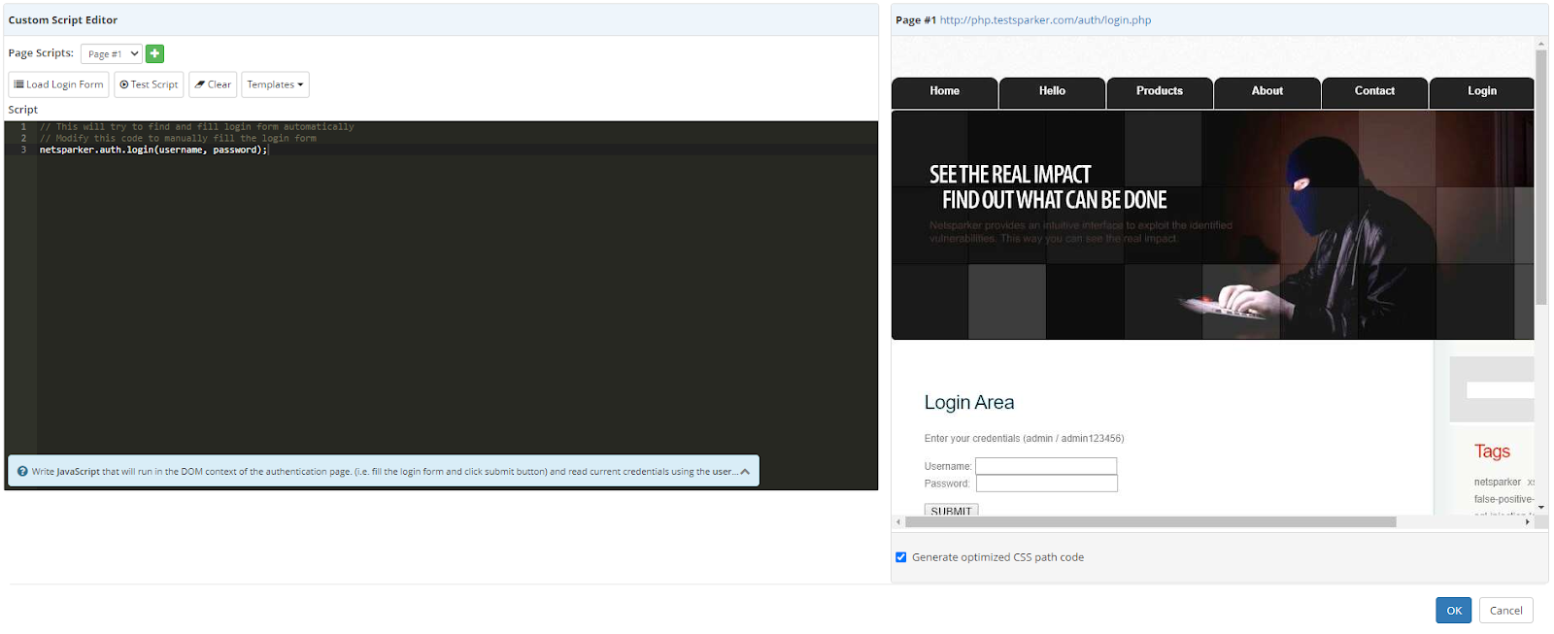This screenshot has width=1554, height=634.
Task: Click the scroll down arrow in preview
Action: click(1541, 508)
